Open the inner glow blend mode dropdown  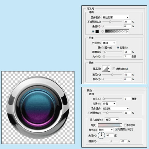pyautogui.click(x=115, y=17)
